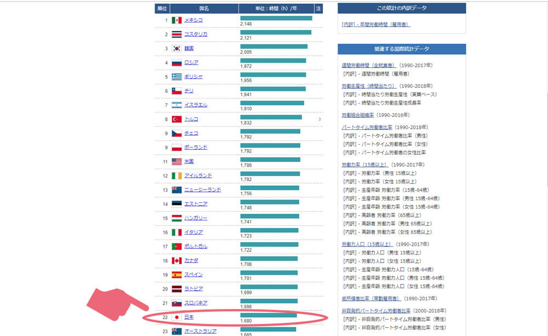
Task: Click the Mexico flag icon
Action: (x=176, y=20)
